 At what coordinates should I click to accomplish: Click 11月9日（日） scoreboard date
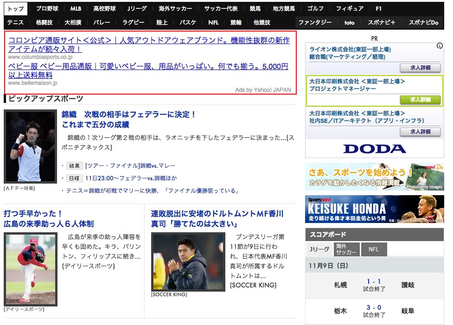(328, 266)
